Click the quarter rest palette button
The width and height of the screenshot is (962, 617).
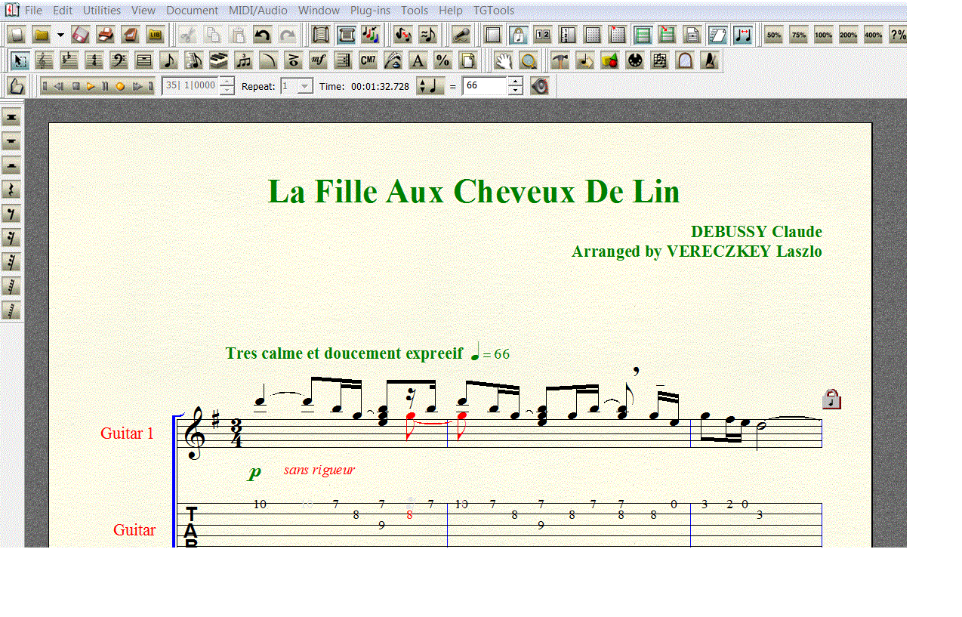(x=11, y=190)
